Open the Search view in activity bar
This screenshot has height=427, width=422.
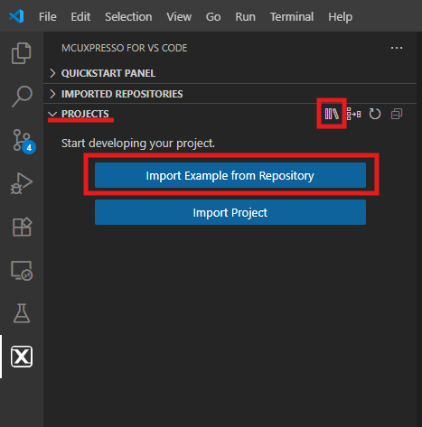click(x=22, y=97)
